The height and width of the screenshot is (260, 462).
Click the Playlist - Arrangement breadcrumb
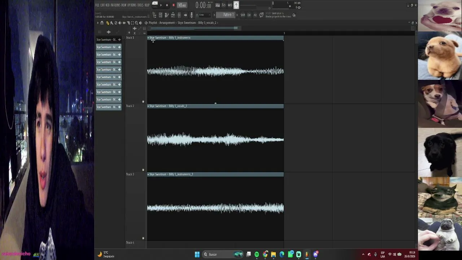click(162, 23)
